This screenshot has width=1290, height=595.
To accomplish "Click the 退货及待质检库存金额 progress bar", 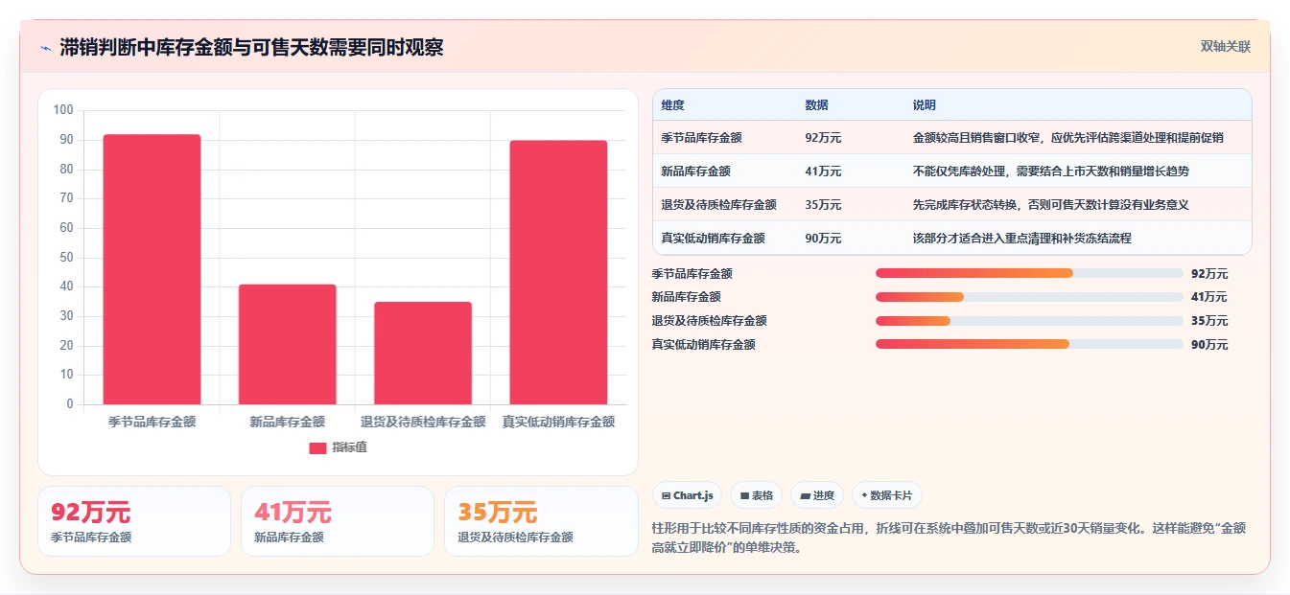I will click(1029, 321).
